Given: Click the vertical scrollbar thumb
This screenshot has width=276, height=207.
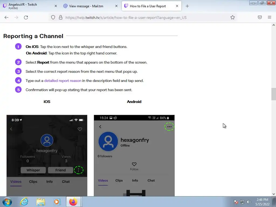Looking at the screenshot, I should (274, 94).
